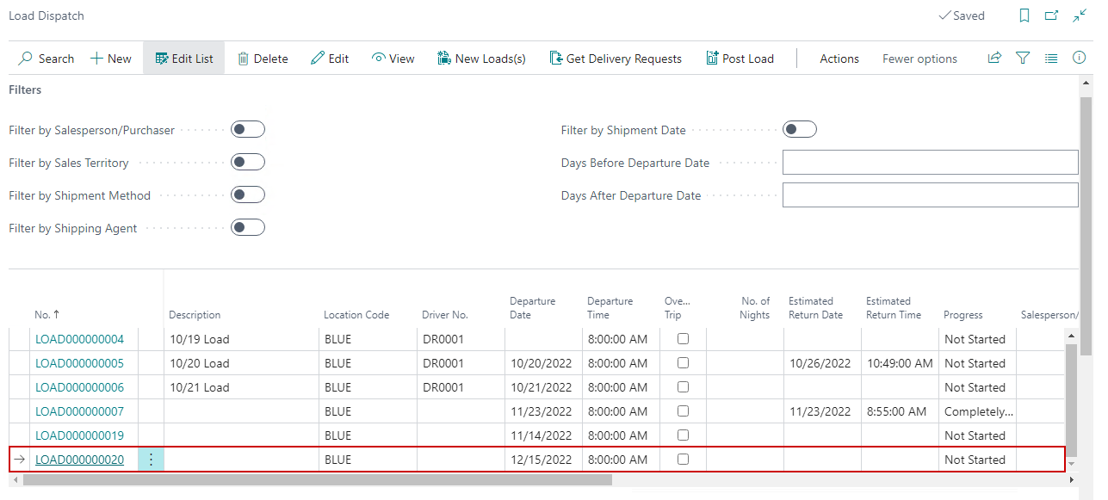Screen dimensions: 1108x500
Task: Select departure date 11/14/2022 cell
Action: [x=543, y=435]
